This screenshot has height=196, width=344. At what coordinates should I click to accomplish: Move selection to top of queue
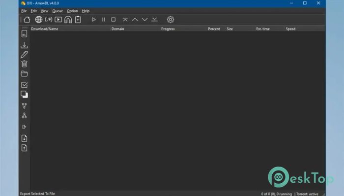coord(125,20)
